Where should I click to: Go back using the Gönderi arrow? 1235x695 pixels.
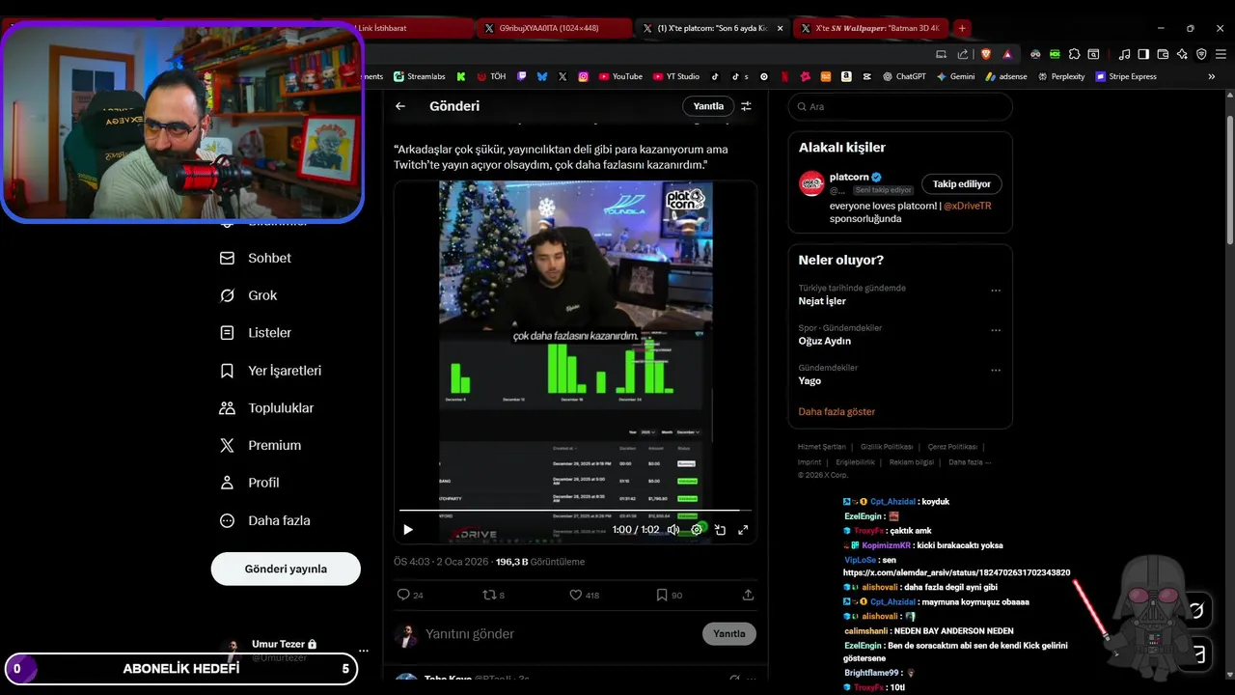[400, 106]
